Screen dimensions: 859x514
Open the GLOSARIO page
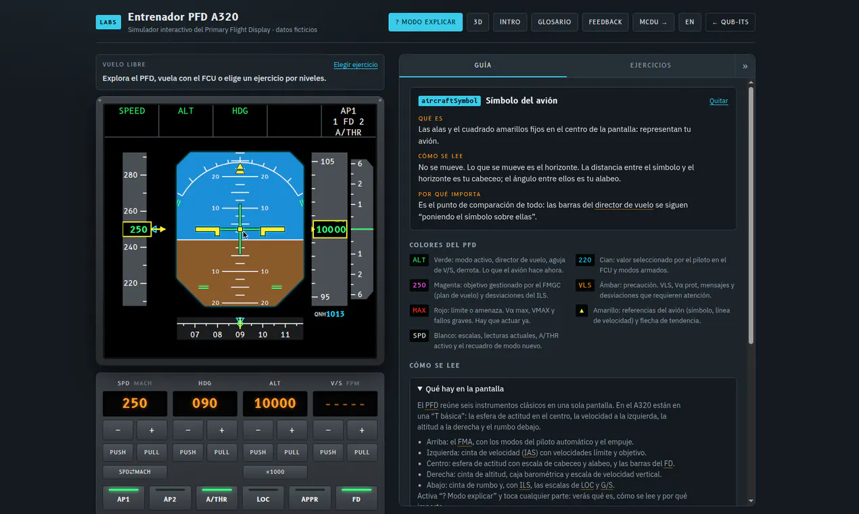(x=555, y=22)
